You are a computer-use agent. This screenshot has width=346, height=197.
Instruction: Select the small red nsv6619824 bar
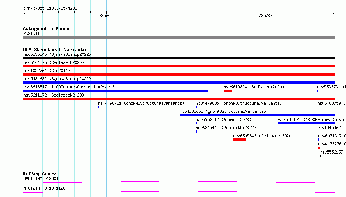(228, 91)
